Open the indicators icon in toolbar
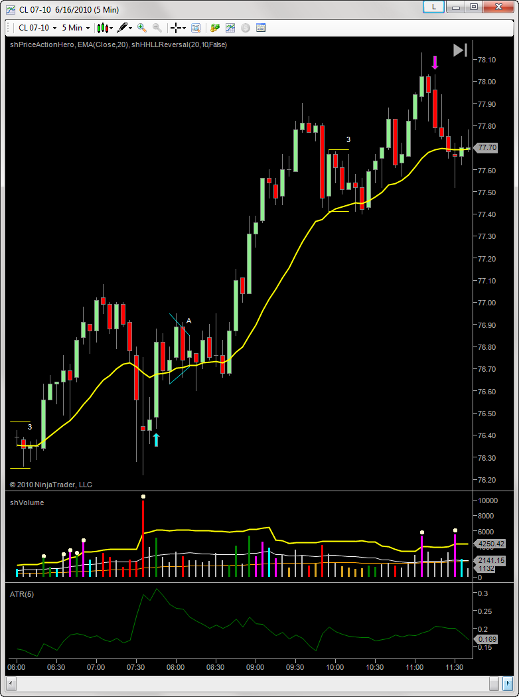Screen dimensions: 519x697 230,28
